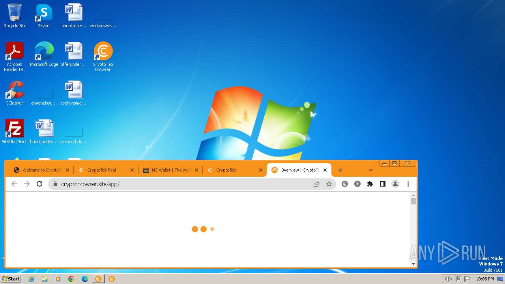
Task: Select the bandcharles... Word document icon
Action: 44,131
